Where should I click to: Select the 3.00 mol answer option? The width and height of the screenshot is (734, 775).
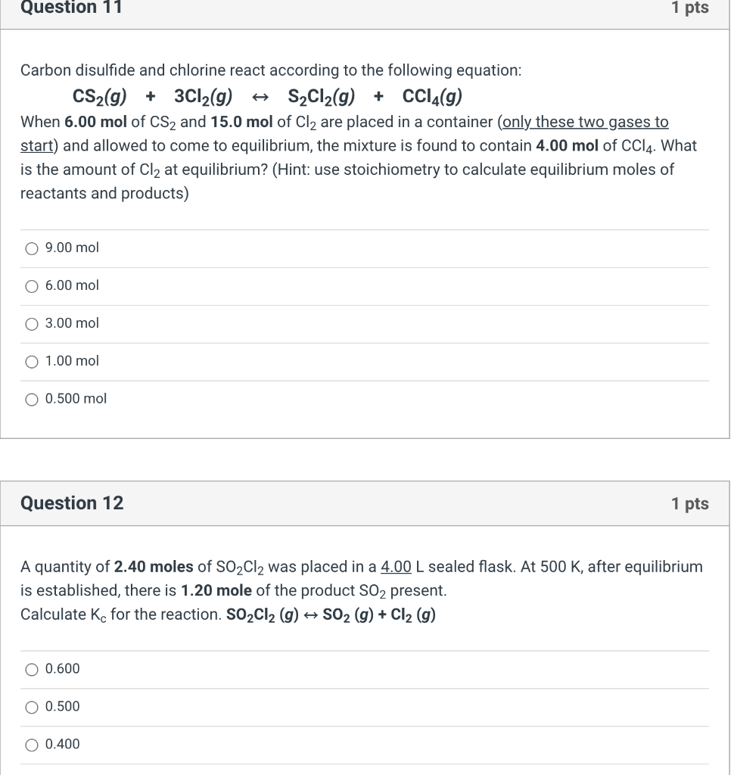coord(32,323)
